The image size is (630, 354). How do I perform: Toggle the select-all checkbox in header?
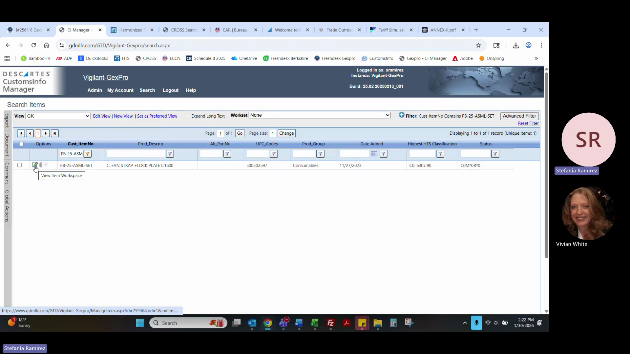point(21,144)
